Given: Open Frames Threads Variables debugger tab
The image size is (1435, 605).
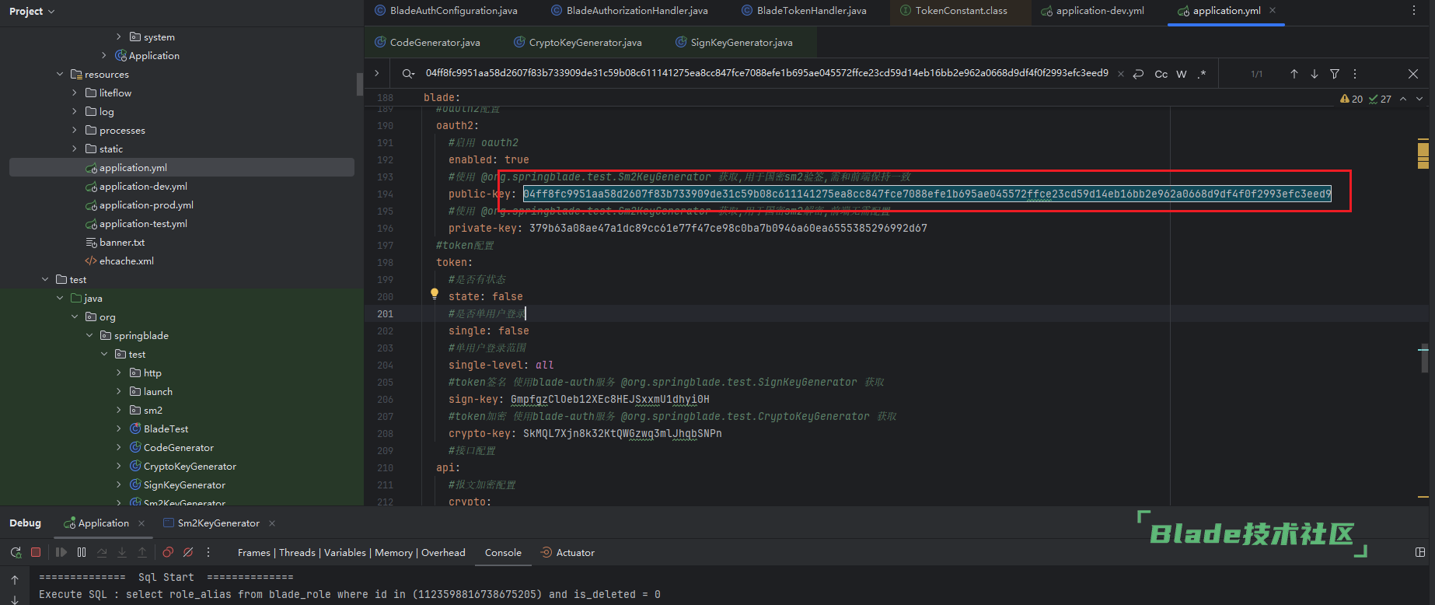Looking at the screenshot, I should (x=351, y=552).
